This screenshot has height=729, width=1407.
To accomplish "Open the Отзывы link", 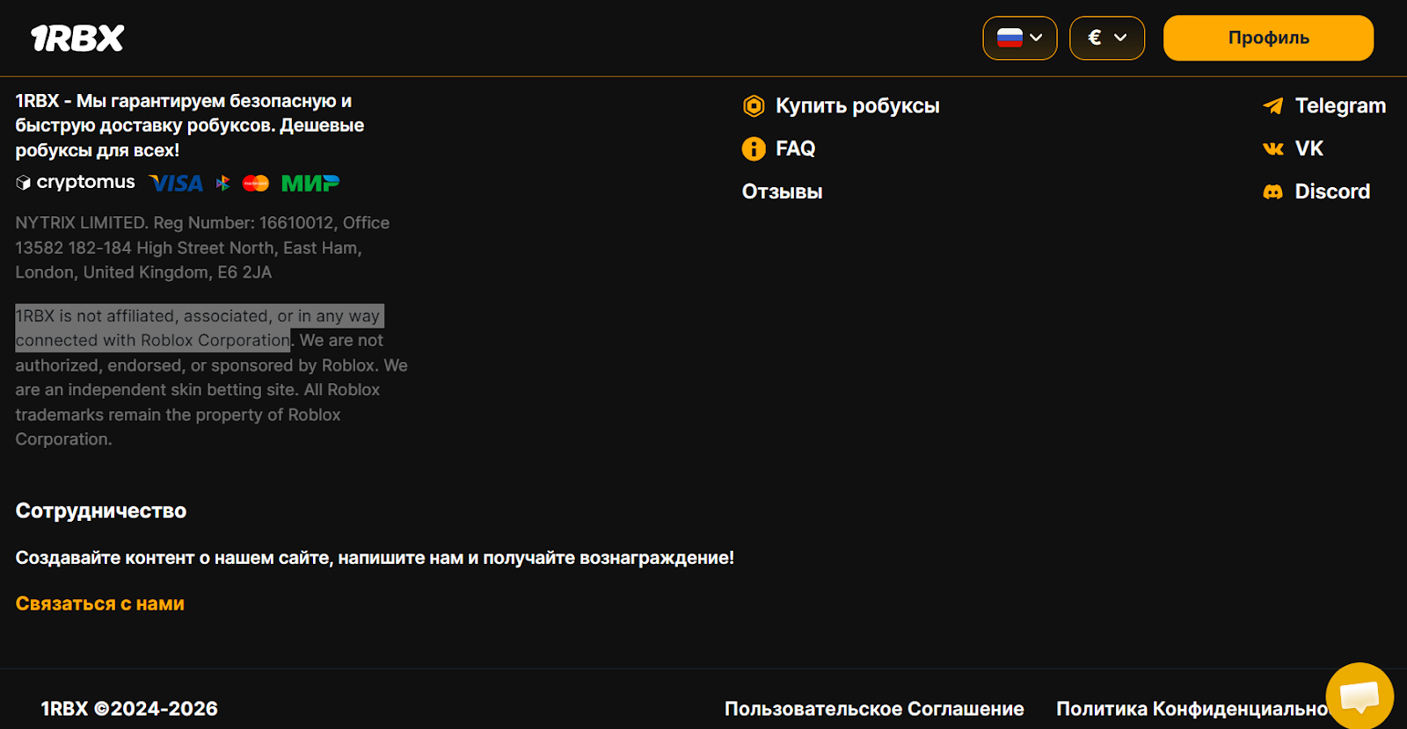I will pyautogui.click(x=782, y=191).
